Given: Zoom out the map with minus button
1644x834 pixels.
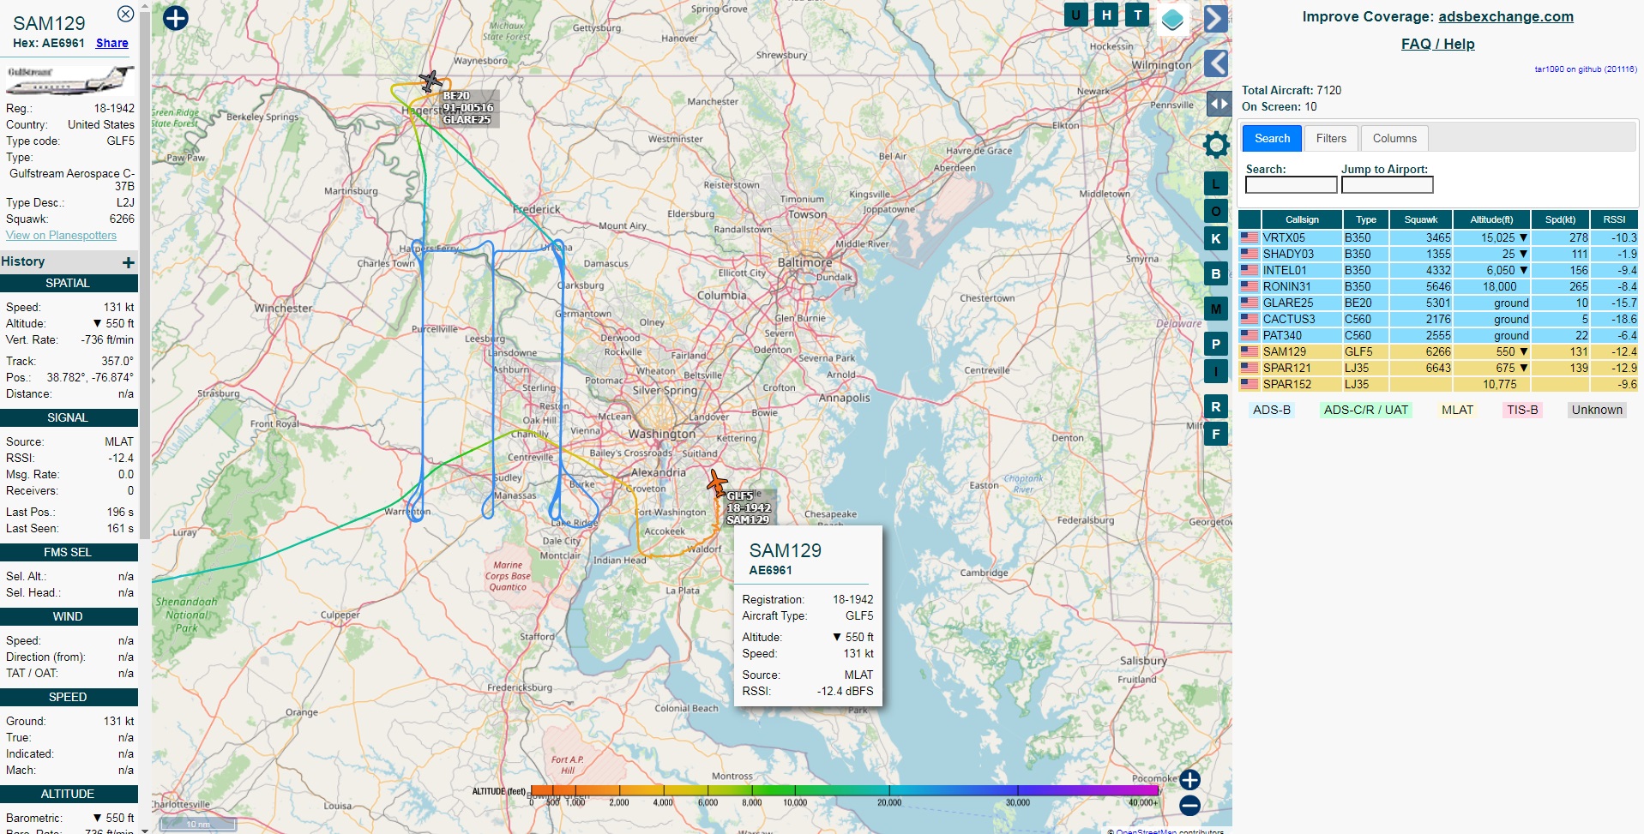Looking at the screenshot, I should (1189, 806).
